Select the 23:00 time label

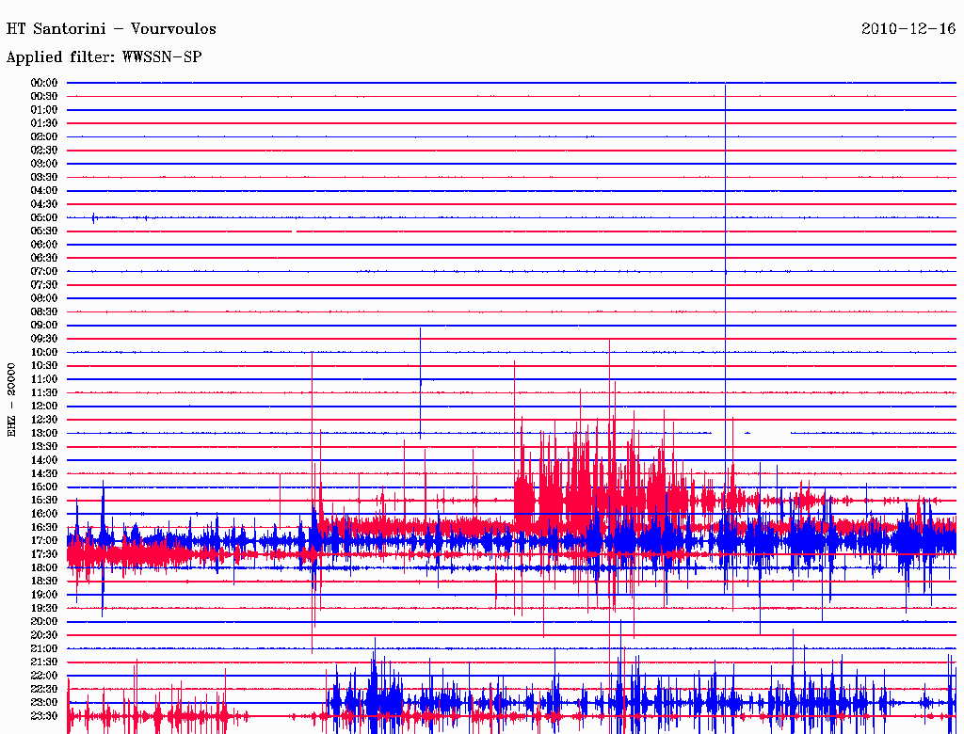[x=44, y=703]
